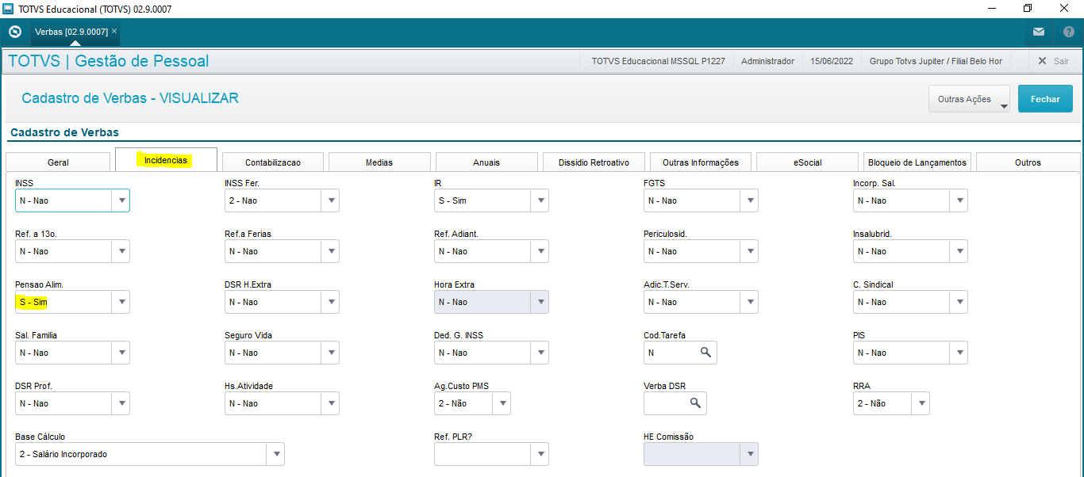Switch to the Medias tab
Screen dimensions: 1084x477
click(x=379, y=162)
